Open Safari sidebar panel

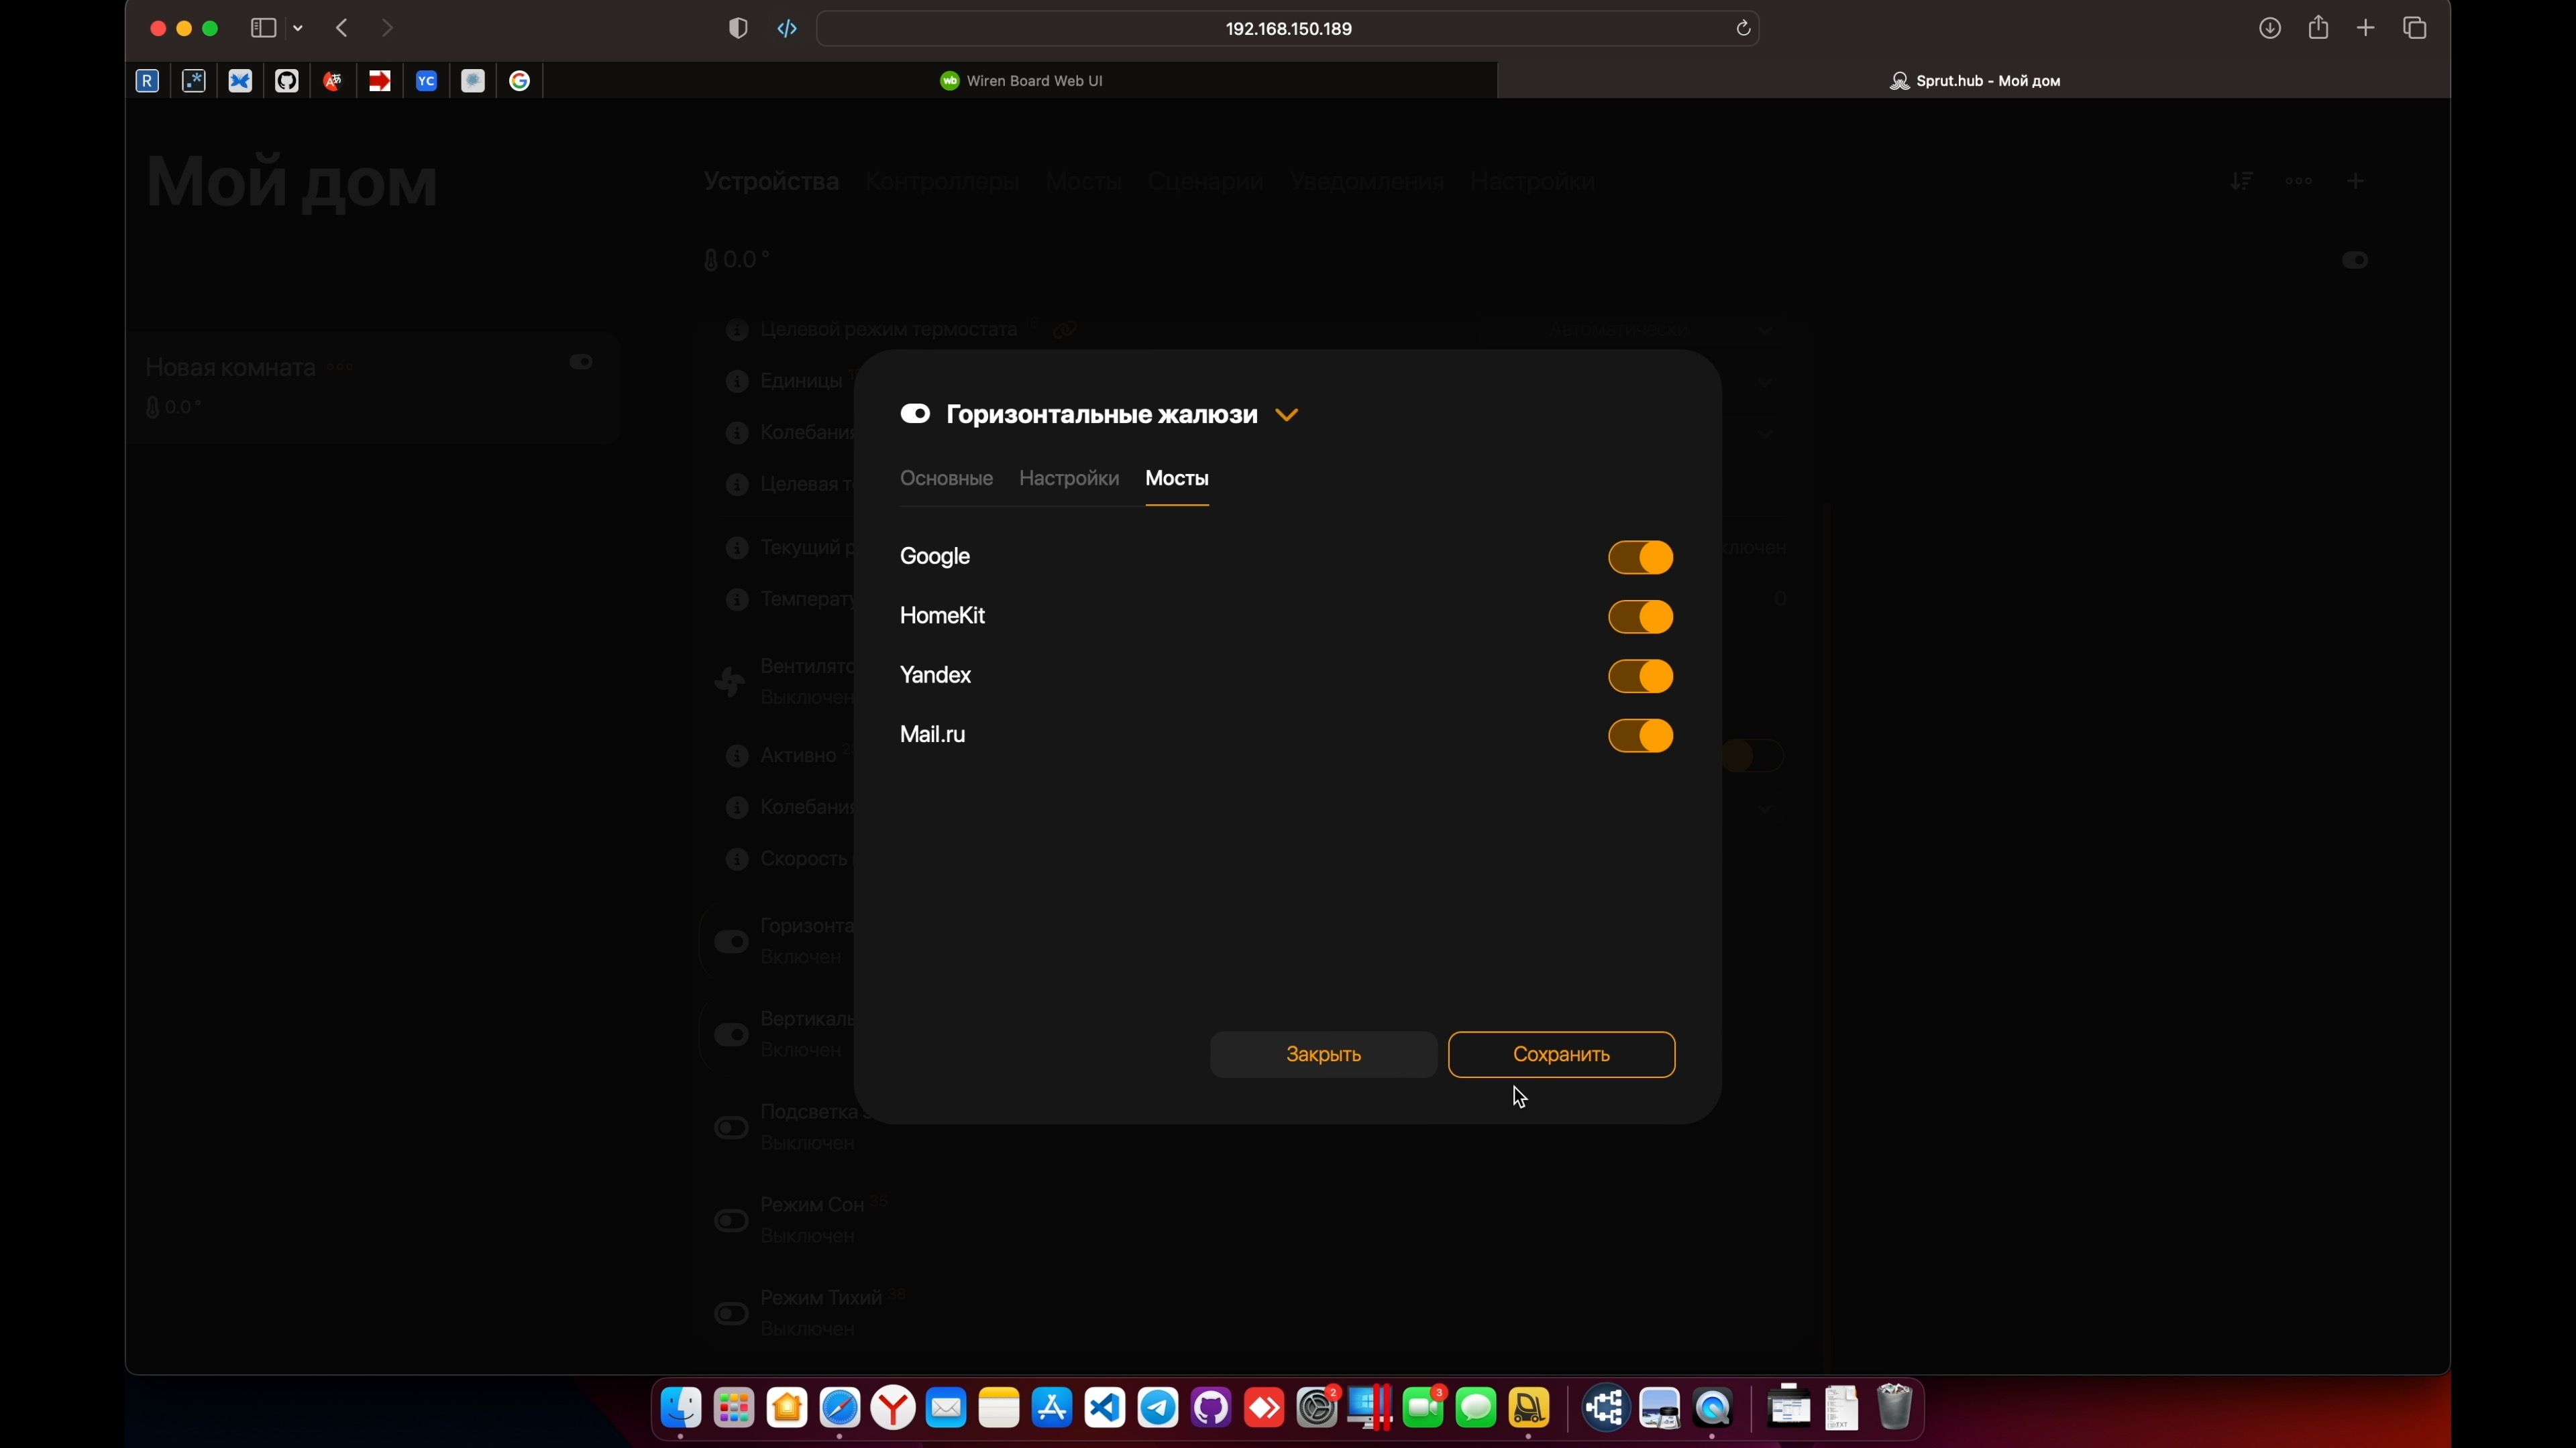coord(263,29)
